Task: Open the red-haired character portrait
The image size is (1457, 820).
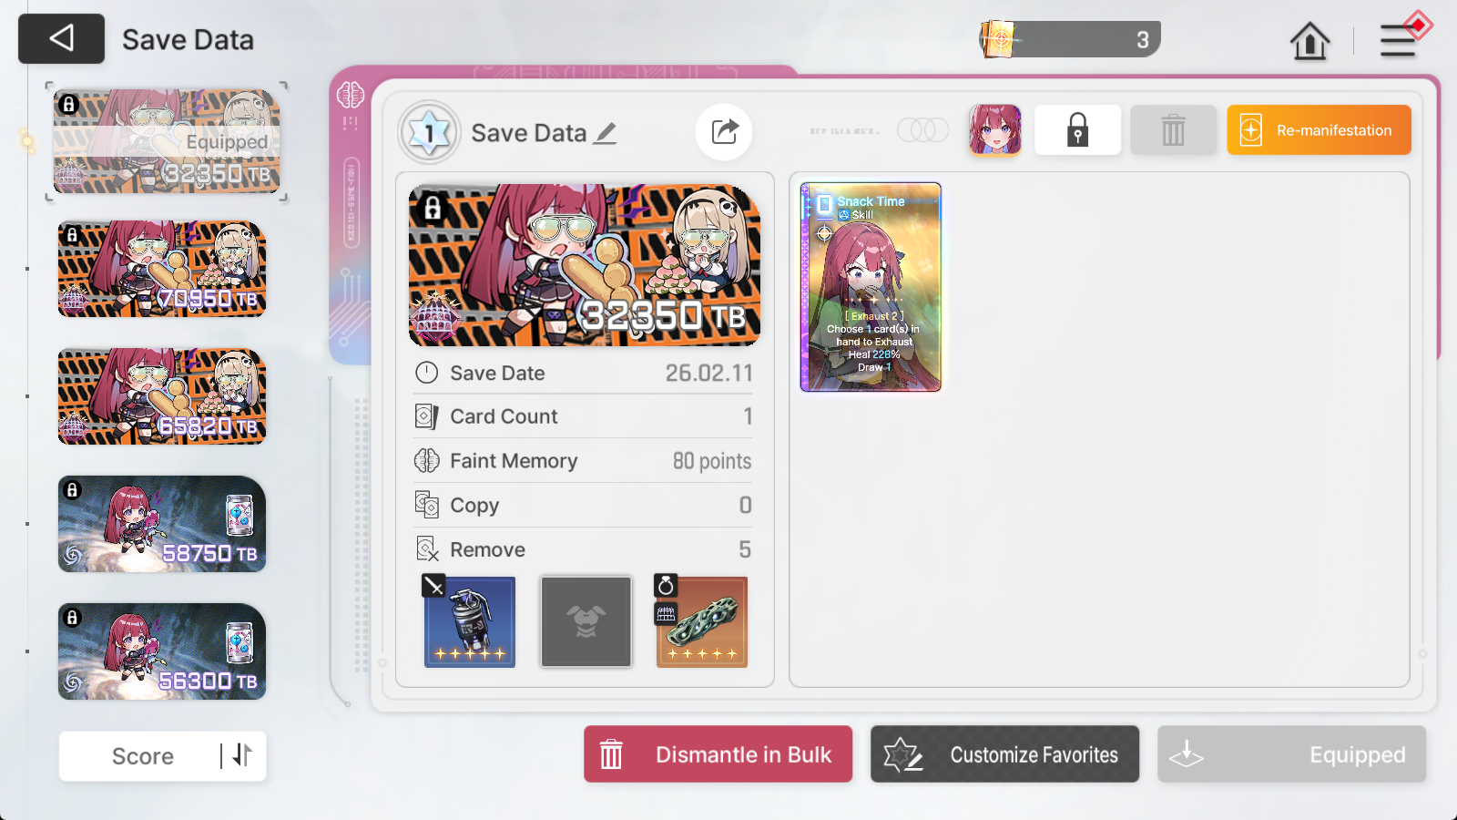Action: (994, 129)
